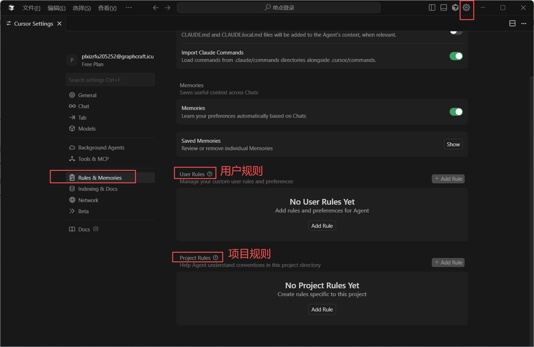Image resolution: width=534 pixels, height=347 pixels.
Task: Open Background Agents settings
Action: coord(110,147)
